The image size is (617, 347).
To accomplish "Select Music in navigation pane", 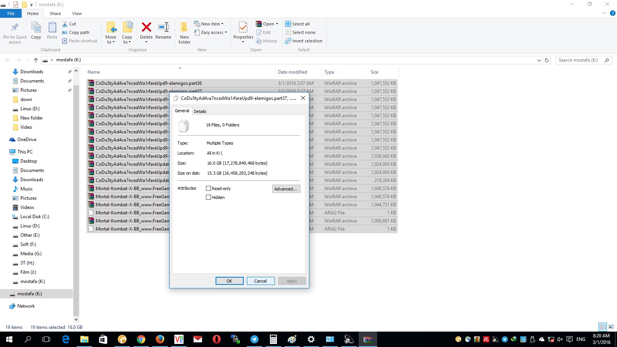I will tap(26, 189).
